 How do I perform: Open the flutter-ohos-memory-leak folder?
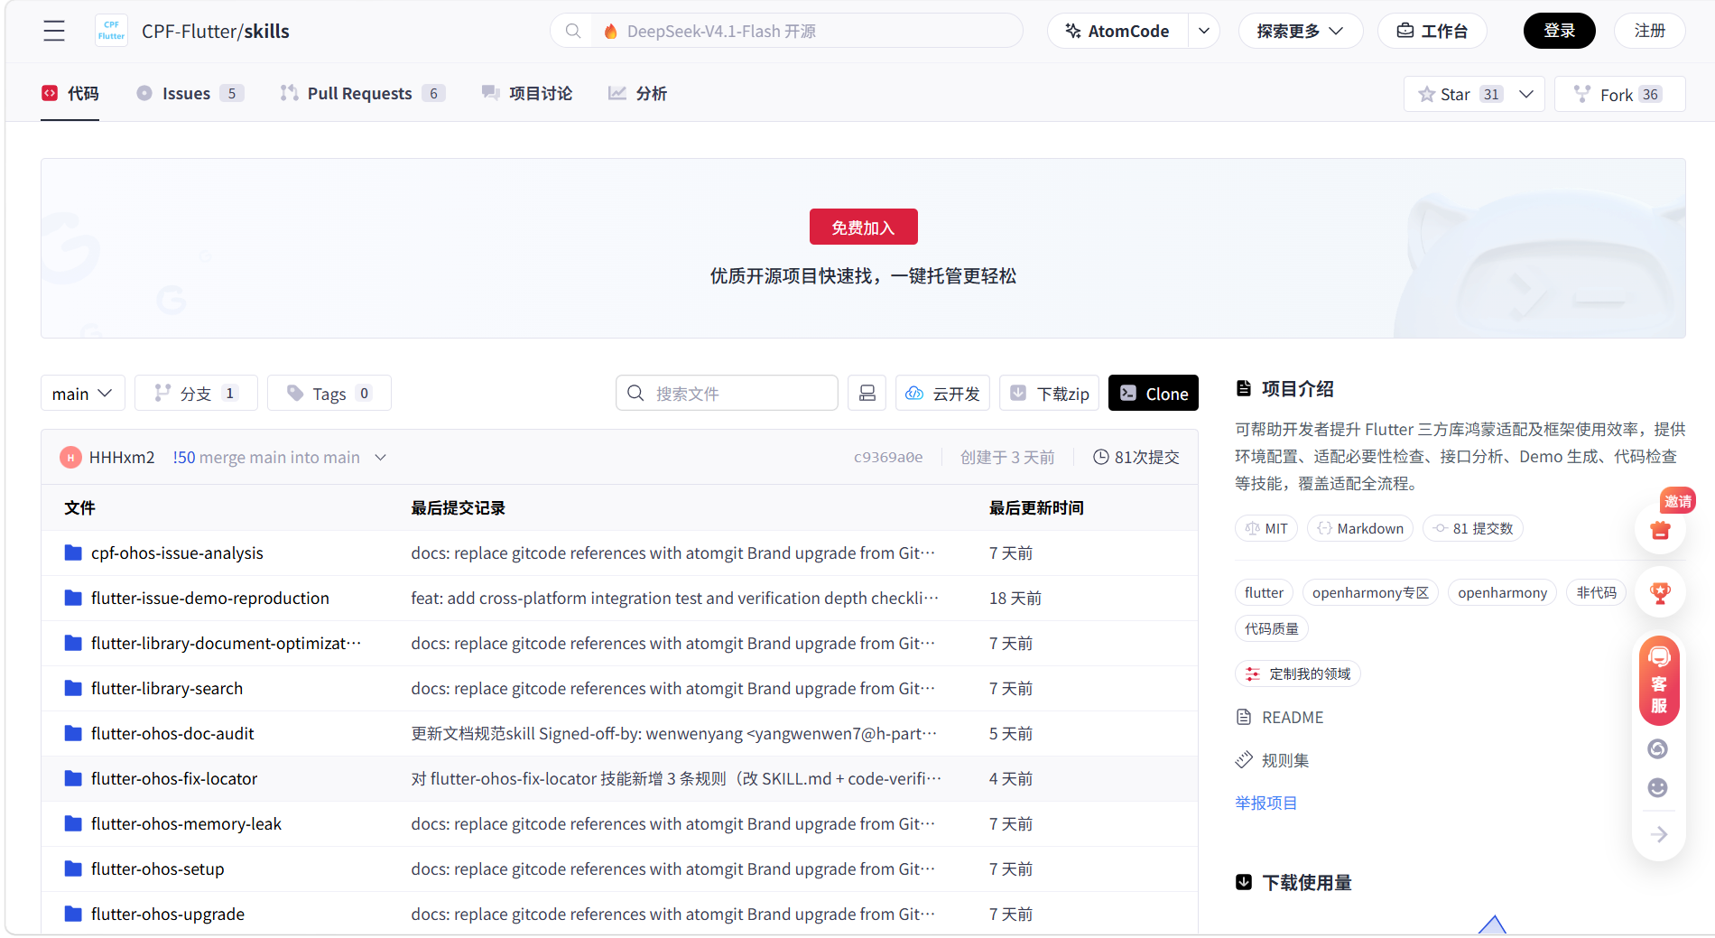[x=186, y=823]
